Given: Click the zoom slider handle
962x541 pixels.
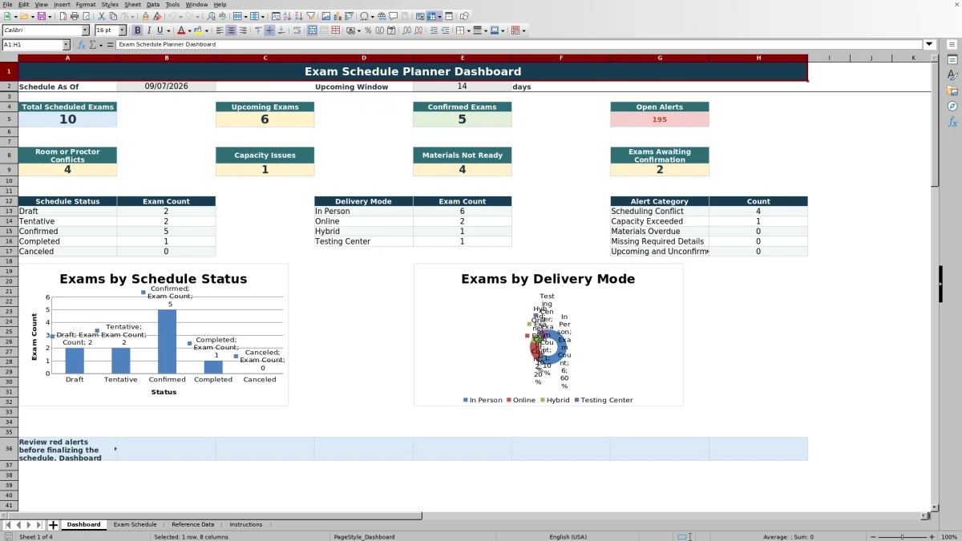Looking at the screenshot, I should click(902, 537).
